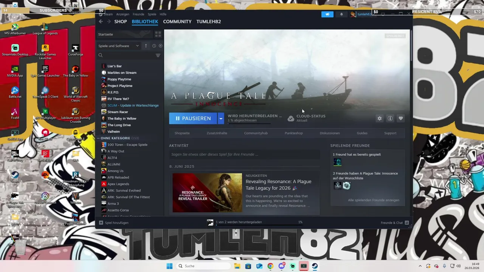Click the sort ascending arrow in library sidebar
This screenshot has width=484, height=272.
[x=146, y=46]
